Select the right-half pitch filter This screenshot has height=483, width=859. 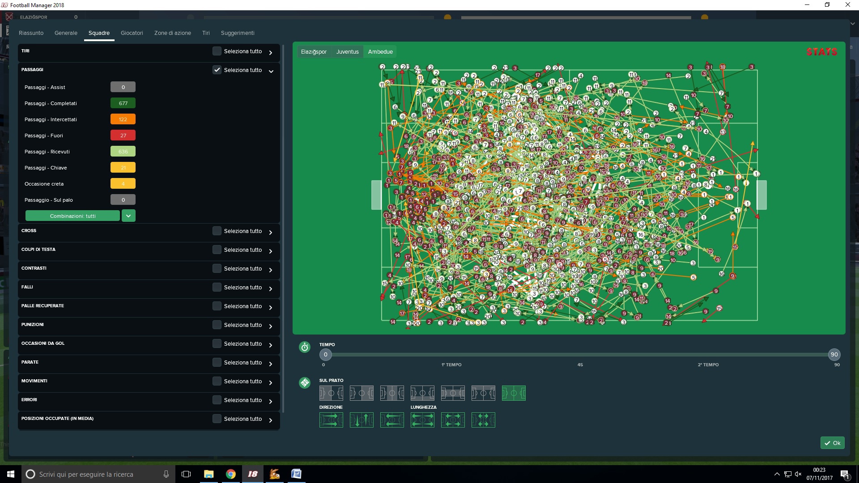coord(361,393)
